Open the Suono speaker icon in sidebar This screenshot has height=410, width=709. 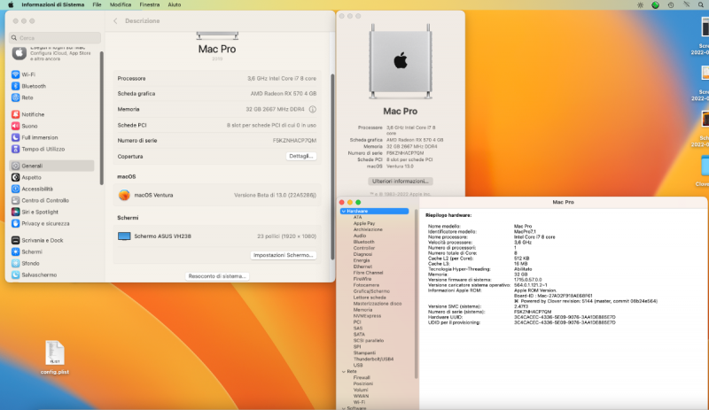coord(15,126)
